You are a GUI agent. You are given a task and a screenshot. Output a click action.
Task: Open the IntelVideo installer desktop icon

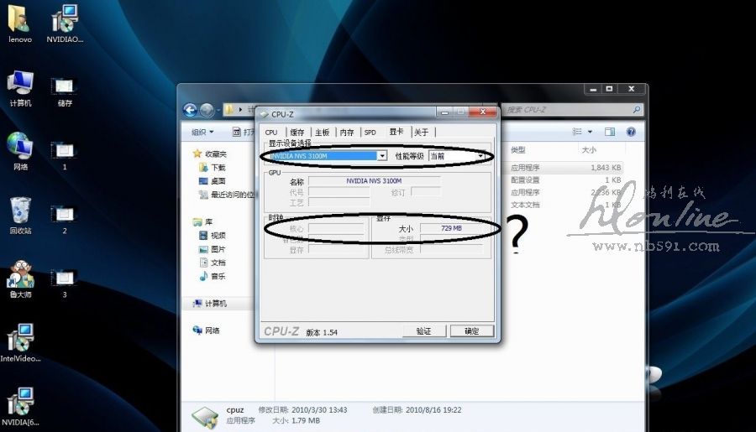(20, 338)
